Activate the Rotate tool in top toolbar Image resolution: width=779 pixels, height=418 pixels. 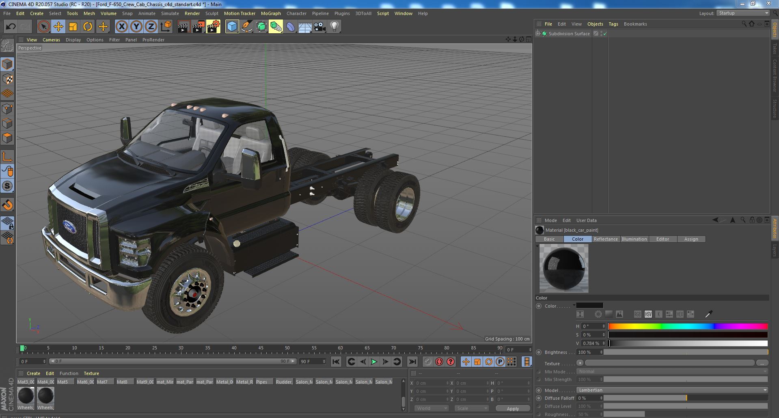[x=88, y=27]
